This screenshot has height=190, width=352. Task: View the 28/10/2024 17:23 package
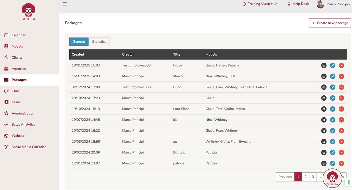click(324, 98)
